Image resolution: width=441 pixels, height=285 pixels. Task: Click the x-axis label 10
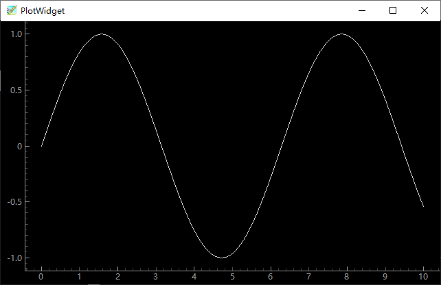(x=423, y=277)
